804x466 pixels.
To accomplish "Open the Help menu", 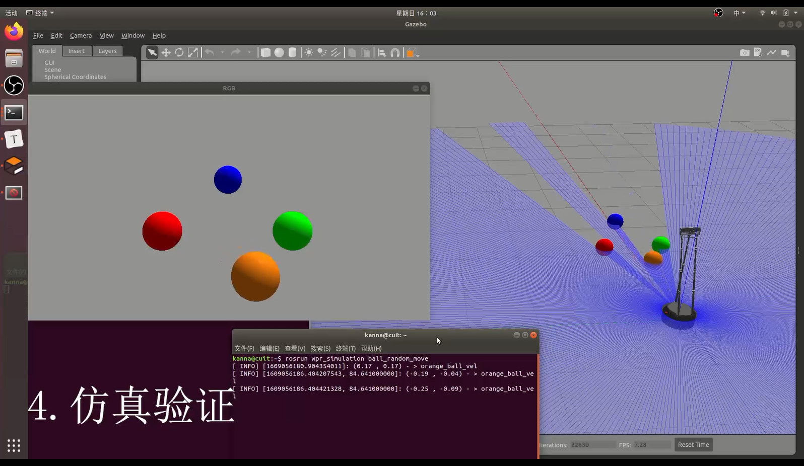I will click(x=159, y=35).
